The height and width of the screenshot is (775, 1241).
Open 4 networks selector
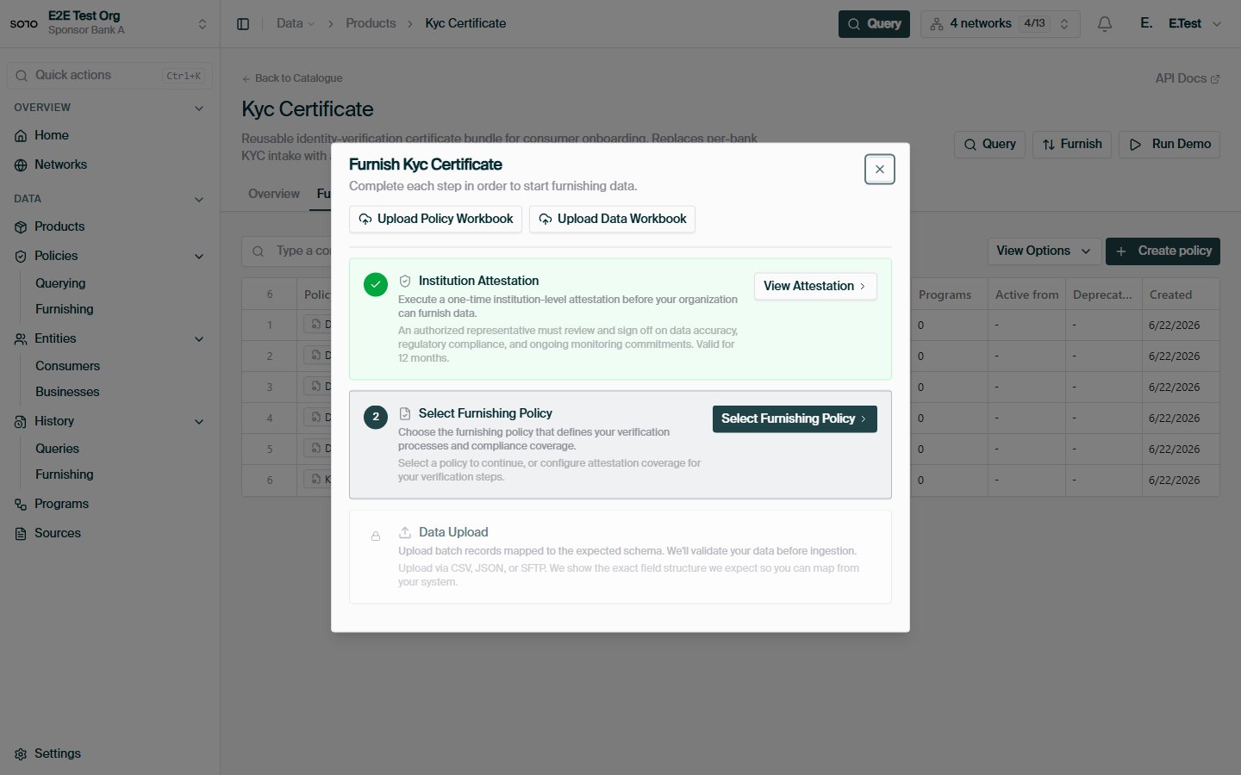1000,24
